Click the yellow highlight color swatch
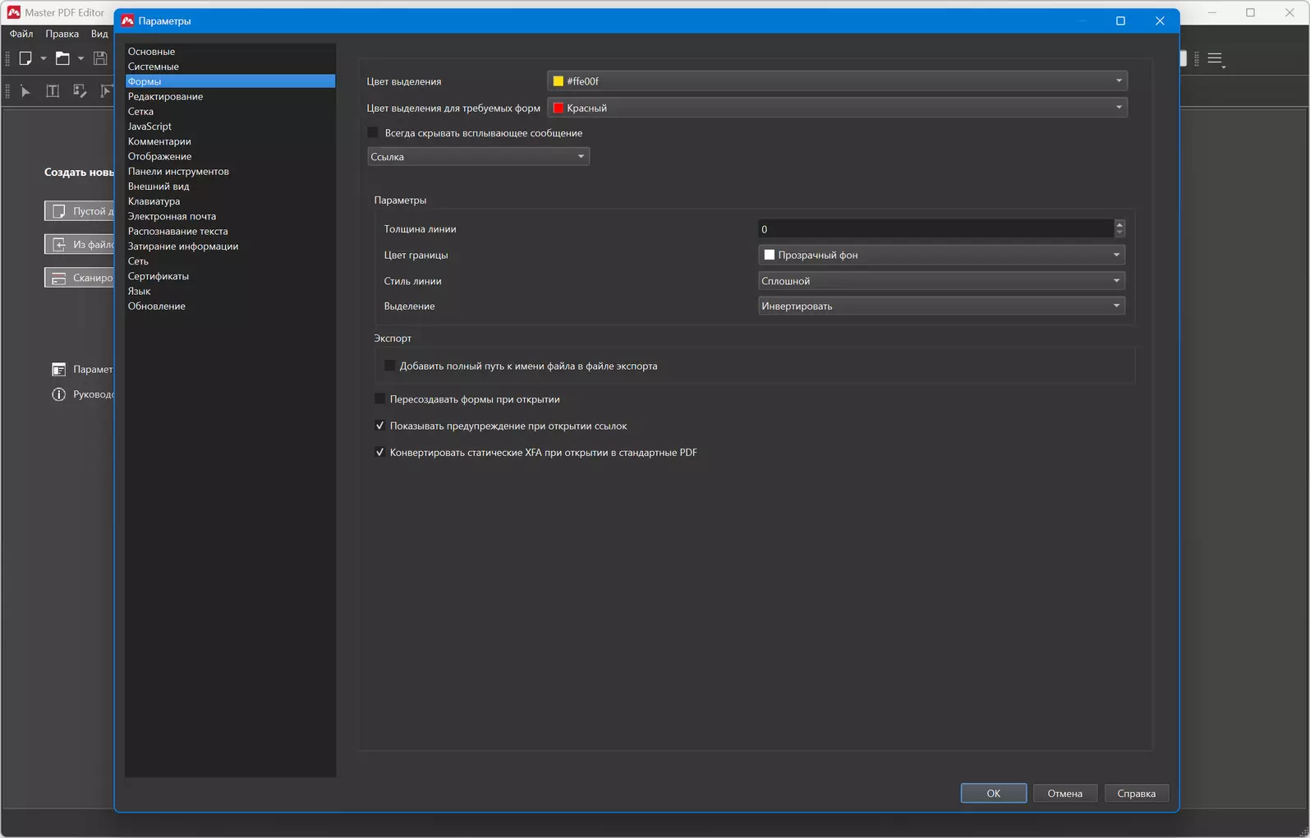The height and width of the screenshot is (838, 1310). (x=558, y=81)
